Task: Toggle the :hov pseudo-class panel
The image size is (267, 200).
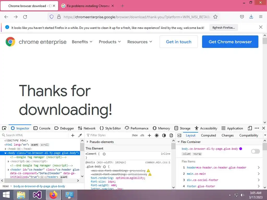Action: [x=135, y=135]
